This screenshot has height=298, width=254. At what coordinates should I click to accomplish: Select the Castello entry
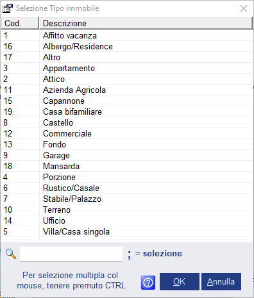(x=127, y=122)
